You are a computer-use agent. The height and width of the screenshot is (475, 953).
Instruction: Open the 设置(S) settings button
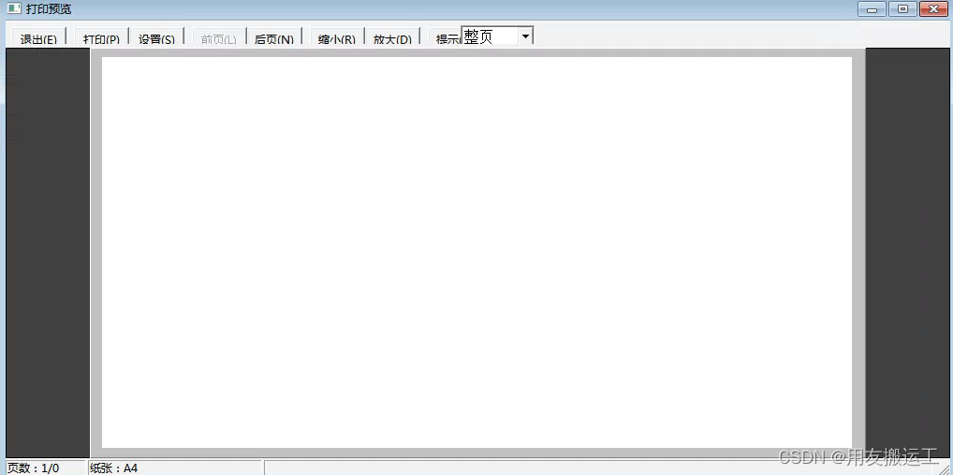tap(157, 37)
